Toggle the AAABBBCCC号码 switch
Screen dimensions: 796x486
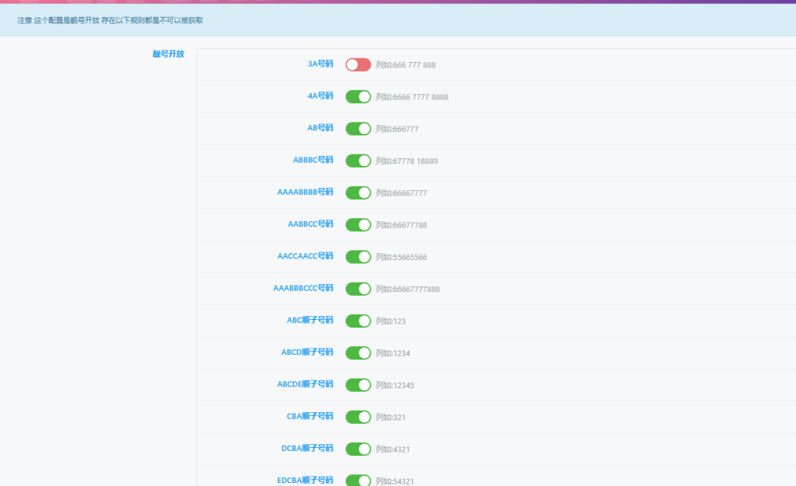click(358, 289)
